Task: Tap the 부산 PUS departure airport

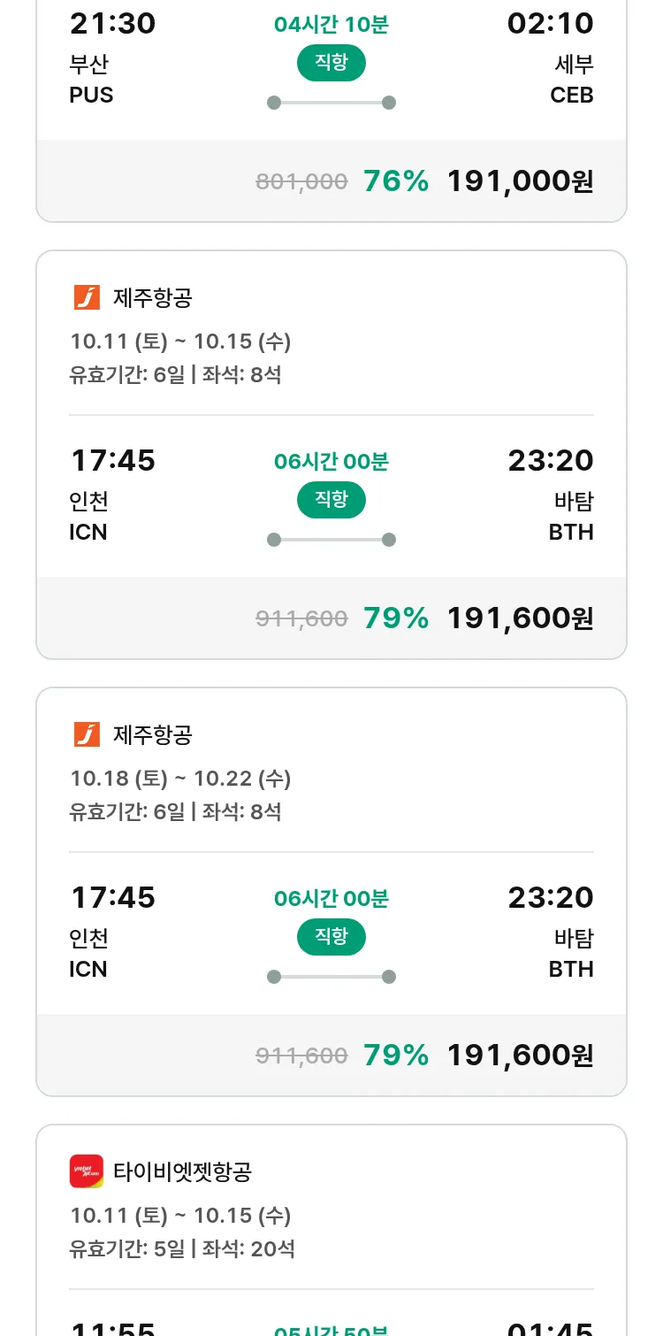Action: coord(91,80)
